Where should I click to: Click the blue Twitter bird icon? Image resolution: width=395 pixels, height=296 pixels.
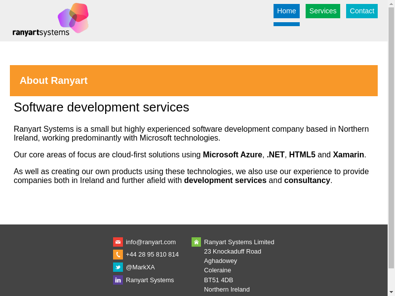coord(118,267)
